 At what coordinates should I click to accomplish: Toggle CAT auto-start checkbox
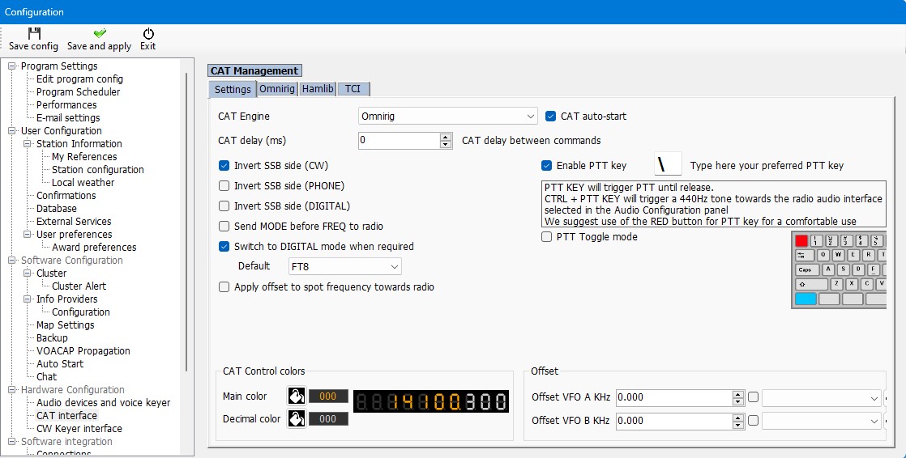pyautogui.click(x=550, y=116)
